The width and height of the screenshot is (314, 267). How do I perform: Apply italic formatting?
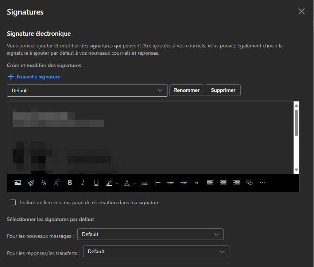(x=83, y=183)
